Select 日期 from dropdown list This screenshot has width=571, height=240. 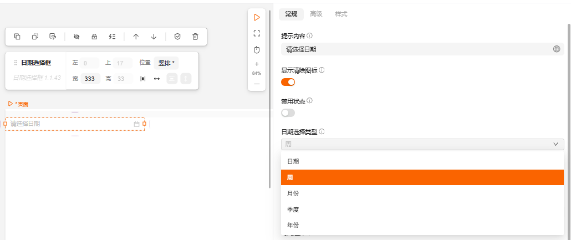coord(422,161)
